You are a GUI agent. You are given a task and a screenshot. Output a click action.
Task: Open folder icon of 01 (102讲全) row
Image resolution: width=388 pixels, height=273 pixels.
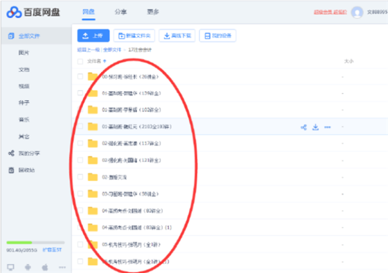pyautogui.click(x=92, y=109)
